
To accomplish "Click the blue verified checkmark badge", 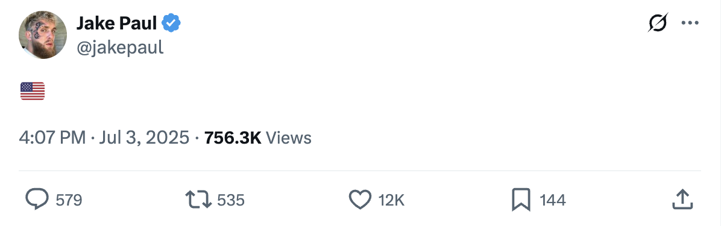I will point(171,23).
